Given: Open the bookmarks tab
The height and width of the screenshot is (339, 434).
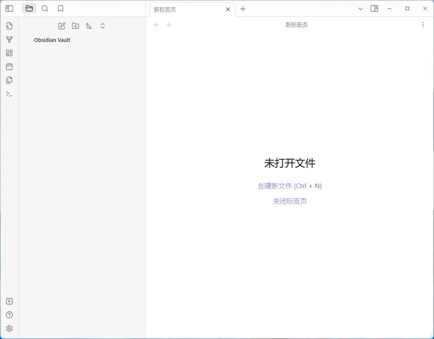Looking at the screenshot, I should tap(61, 8).
